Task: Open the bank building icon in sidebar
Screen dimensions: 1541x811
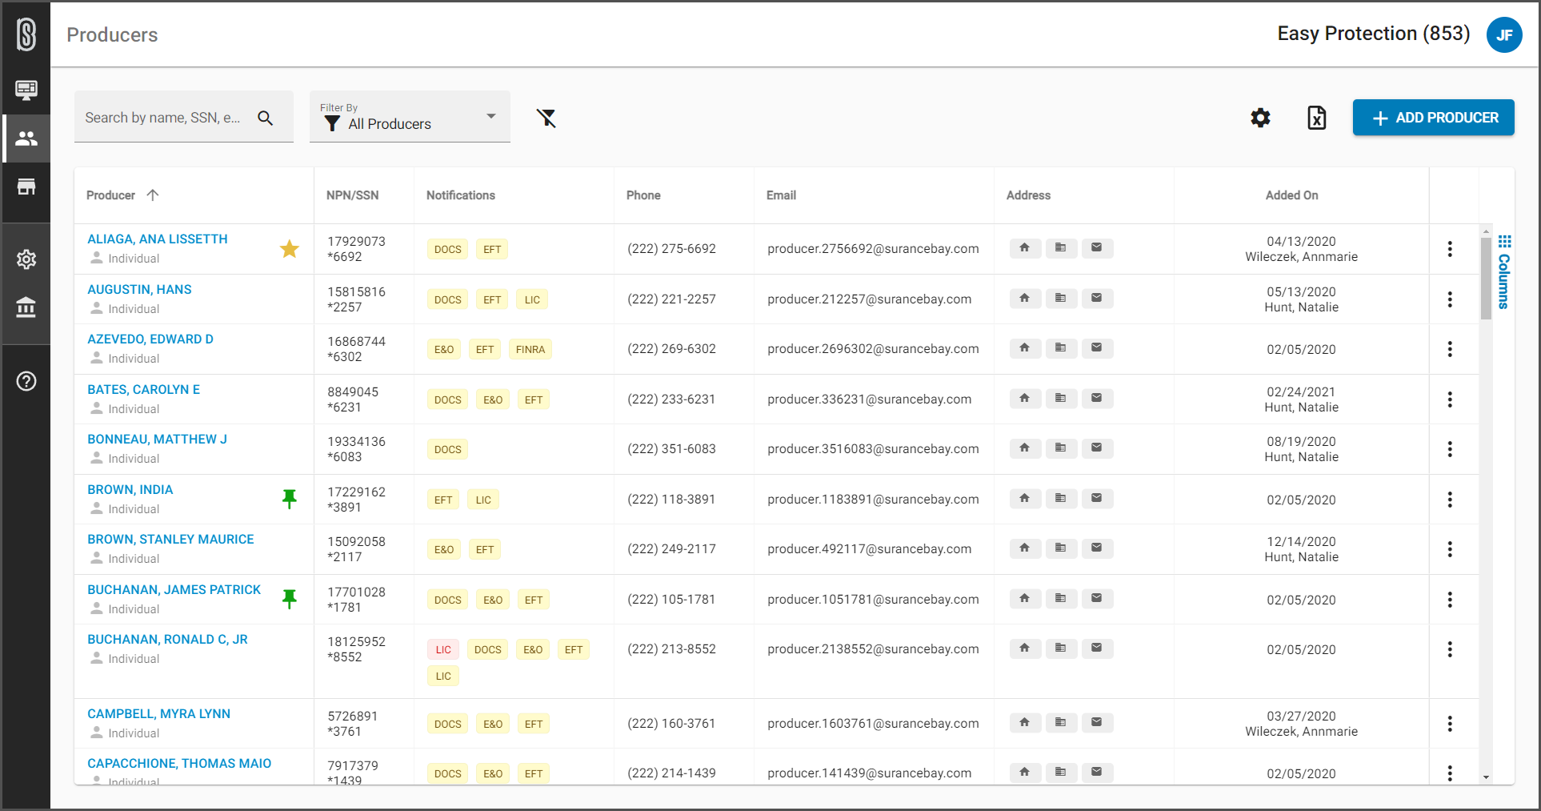Action: [26, 307]
